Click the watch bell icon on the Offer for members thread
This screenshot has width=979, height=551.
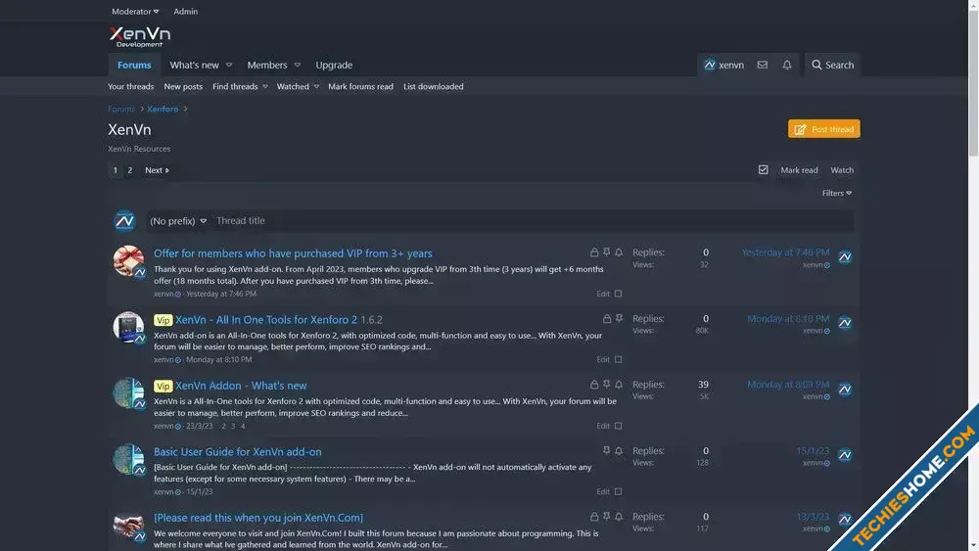(x=619, y=253)
